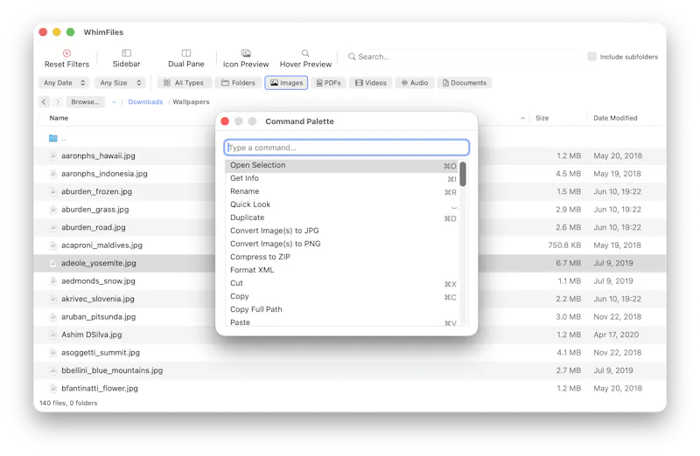Go forward with the right chevron
Screen dimensions: 700x456
tap(57, 102)
